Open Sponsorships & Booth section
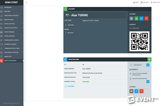The image size is (160, 106). (12, 40)
